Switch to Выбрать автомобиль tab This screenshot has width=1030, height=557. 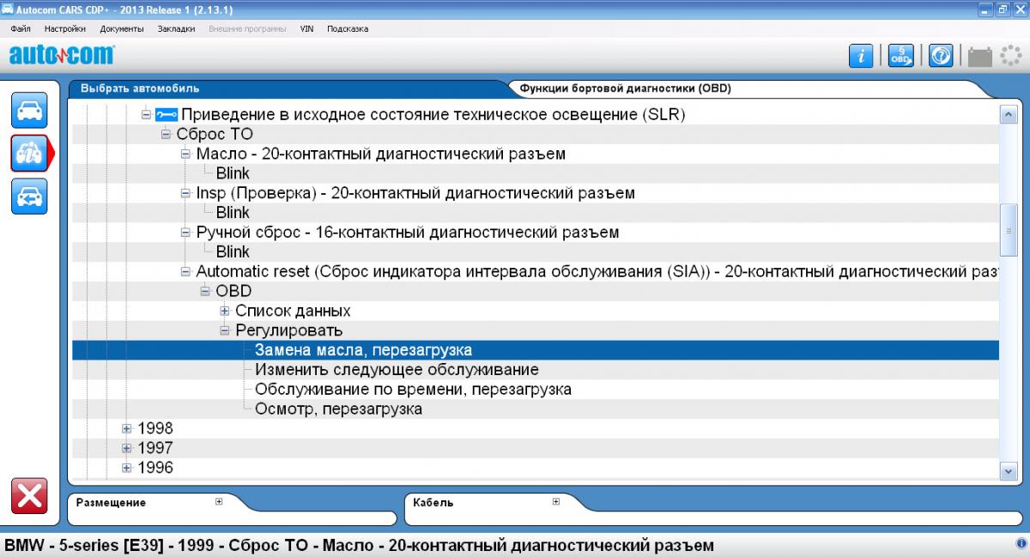click(140, 88)
